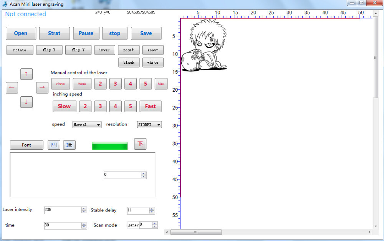Click the stop button
The height and width of the screenshot is (241, 384).
point(114,33)
